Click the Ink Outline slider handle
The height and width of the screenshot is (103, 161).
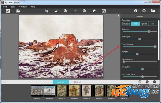tap(142, 69)
